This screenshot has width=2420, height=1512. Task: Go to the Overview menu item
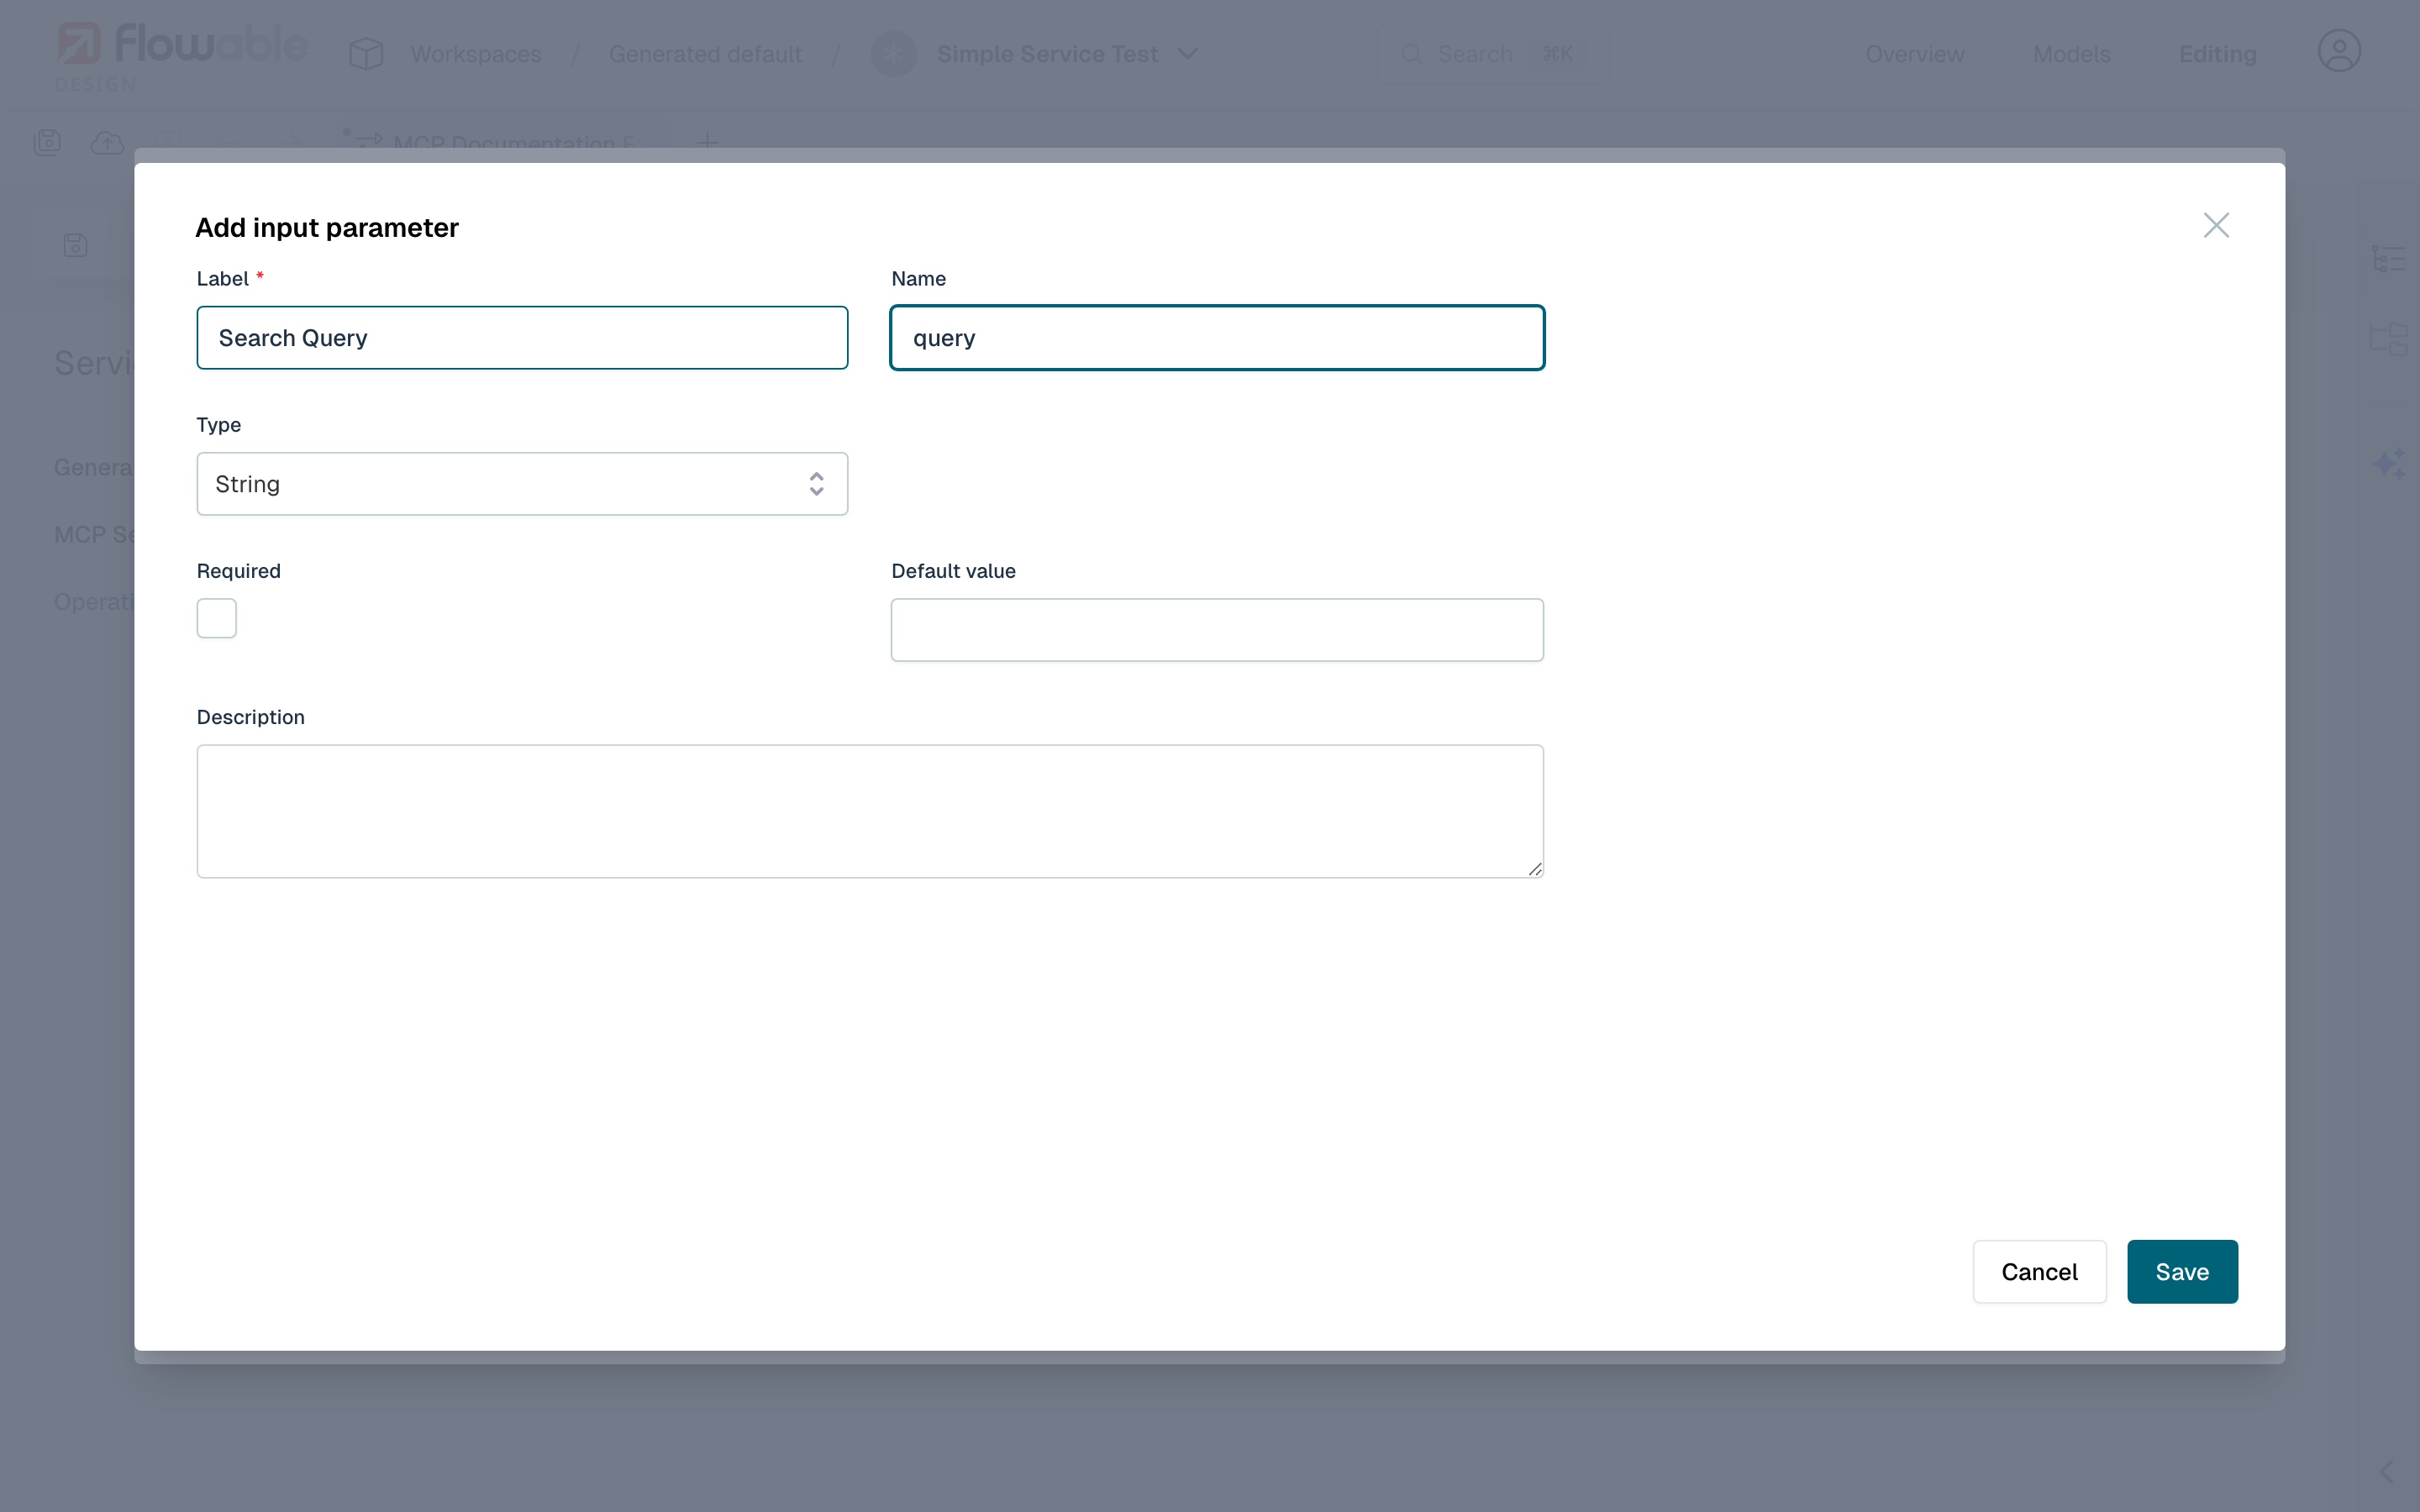click(1914, 53)
